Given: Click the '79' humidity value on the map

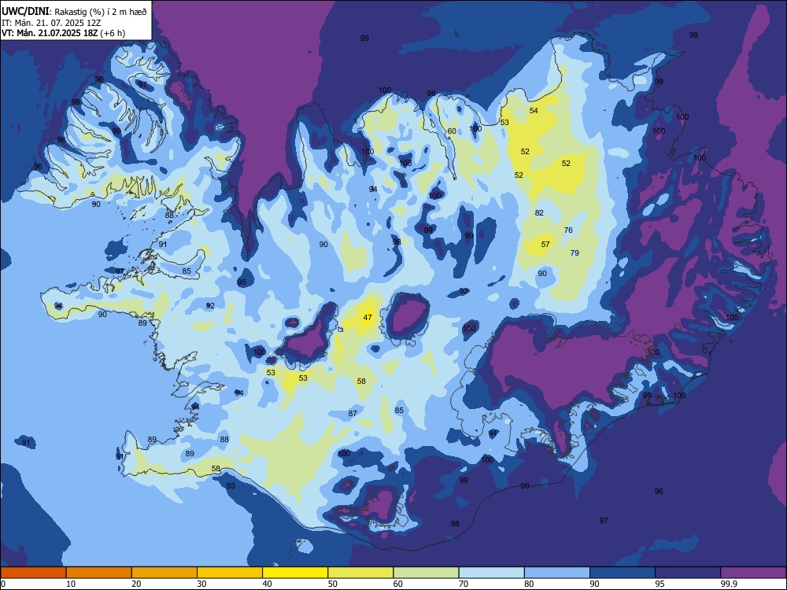Looking at the screenshot, I should (575, 253).
